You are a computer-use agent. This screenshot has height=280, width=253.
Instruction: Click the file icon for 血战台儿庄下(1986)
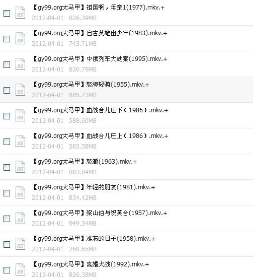[20, 115]
